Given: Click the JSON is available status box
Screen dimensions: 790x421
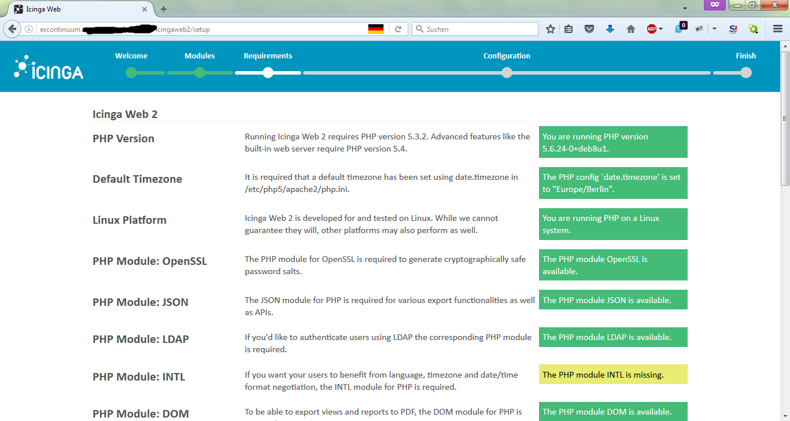Looking at the screenshot, I should (x=613, y=300).
